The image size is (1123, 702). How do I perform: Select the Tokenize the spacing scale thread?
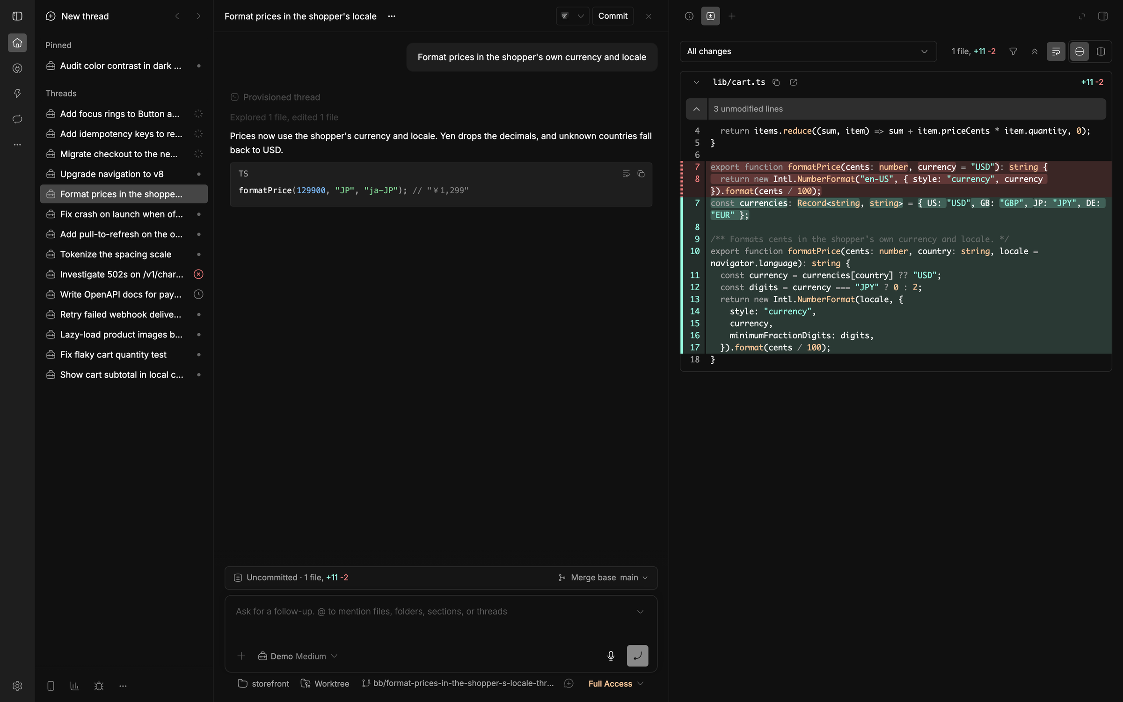point(124,254)
